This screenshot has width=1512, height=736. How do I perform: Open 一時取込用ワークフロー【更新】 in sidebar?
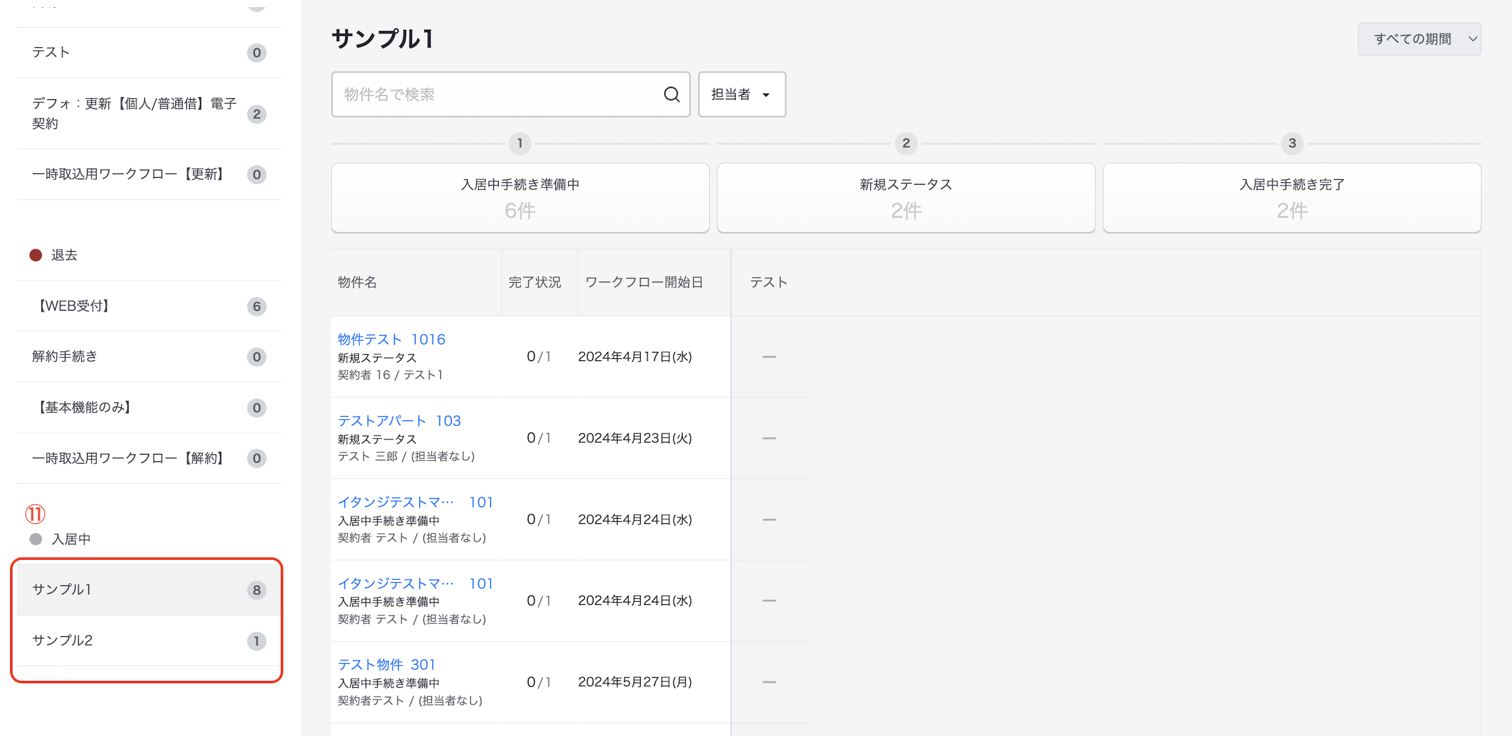149,174
